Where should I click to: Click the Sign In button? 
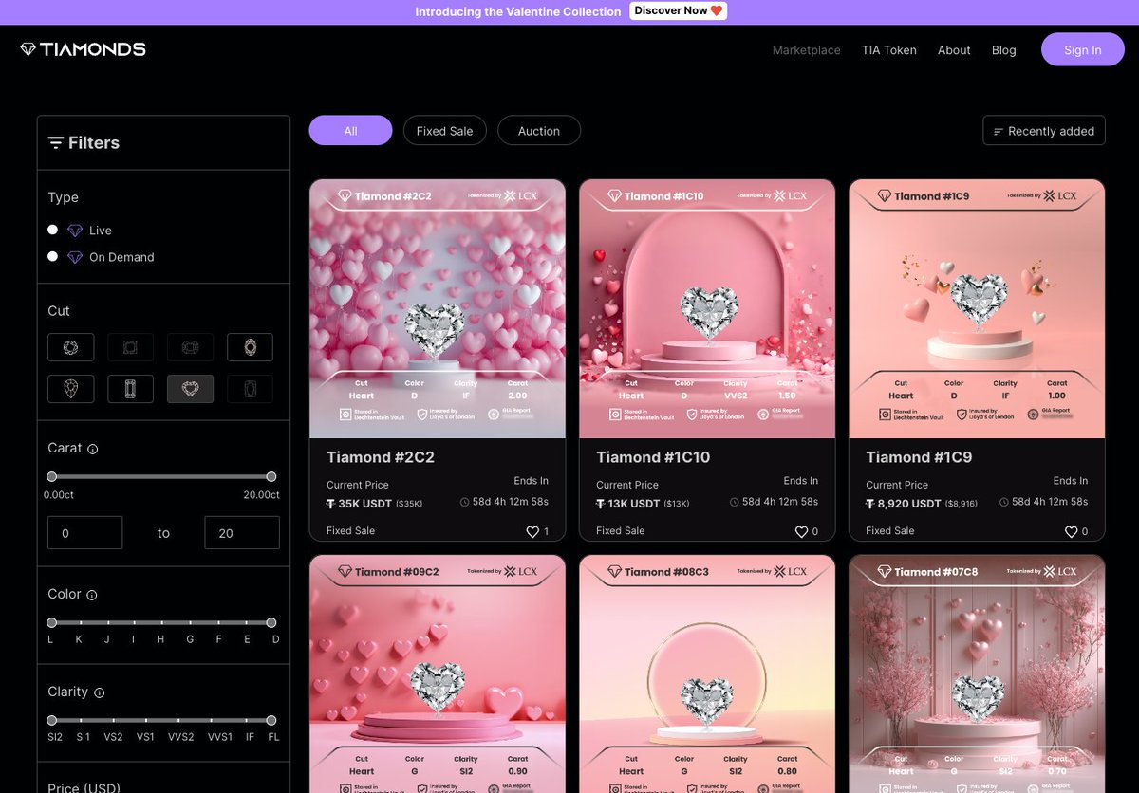1083,49
